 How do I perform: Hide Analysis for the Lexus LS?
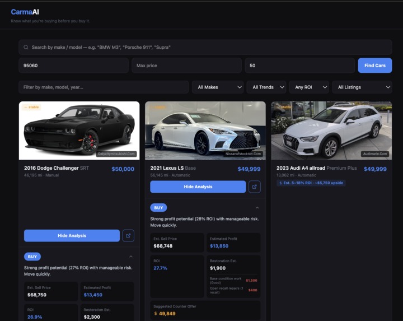(198, 187)
